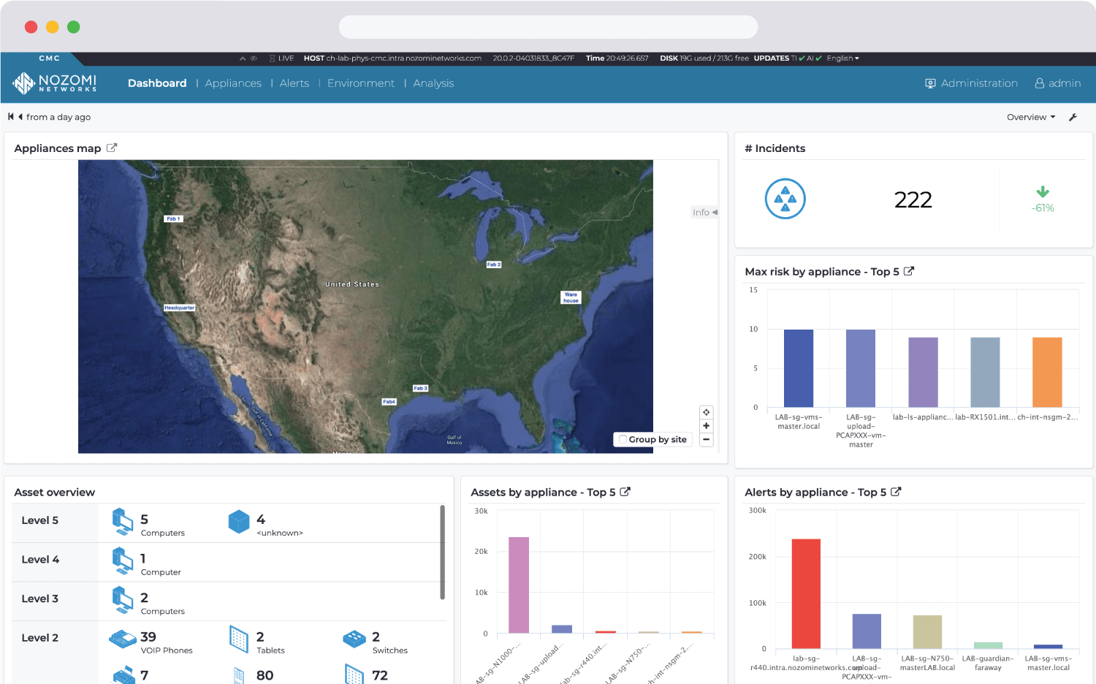Recenter the appliances map view
Image resolution: width=1096 pixels, height=684 pixels.
pos(706,412)
